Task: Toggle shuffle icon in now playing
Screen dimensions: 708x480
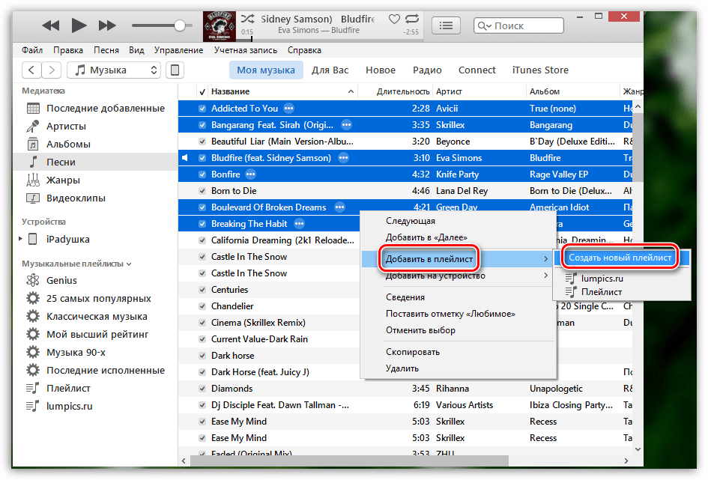Action: coord(248,18)
